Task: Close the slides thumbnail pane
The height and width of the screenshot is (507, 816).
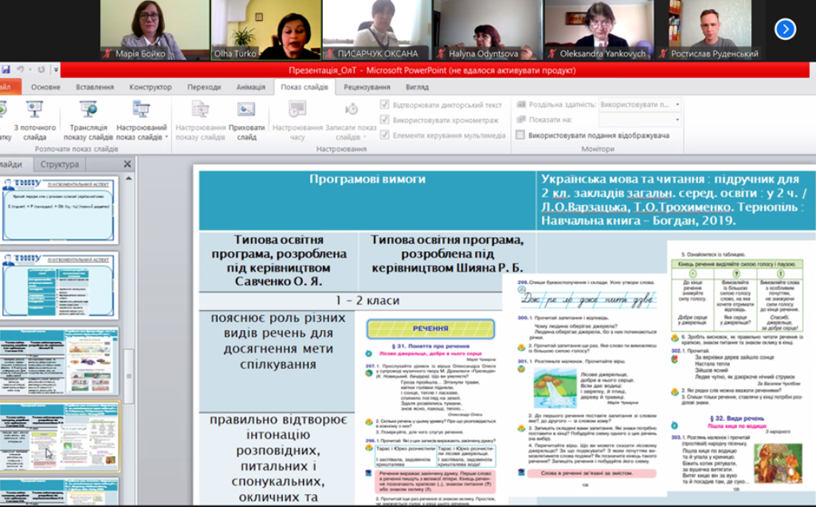Action: (127, 164)
